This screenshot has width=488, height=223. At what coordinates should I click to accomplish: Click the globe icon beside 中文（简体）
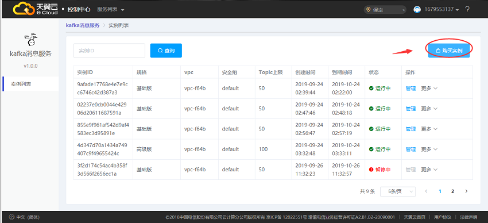point(12,217)
